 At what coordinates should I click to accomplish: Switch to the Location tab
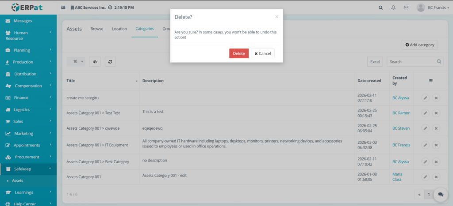[x=119, y=29]
